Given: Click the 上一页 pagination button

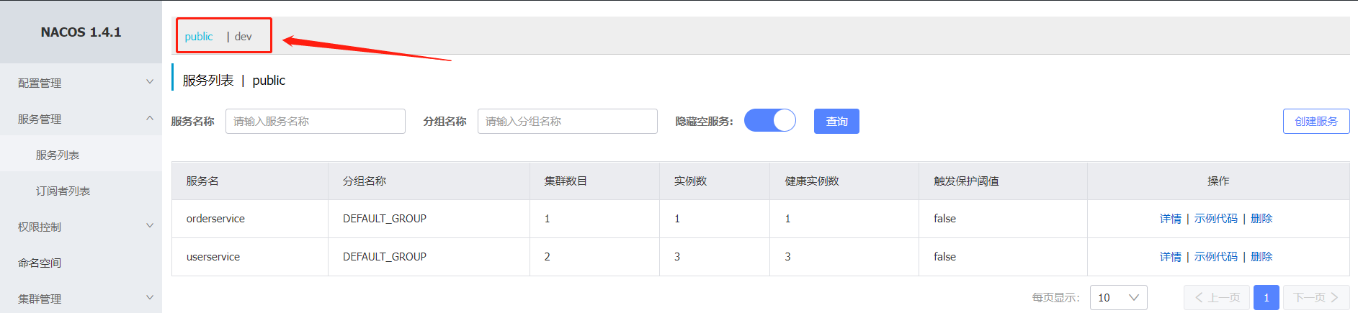Looking at the screenshot, I should click(x=1218, y=297).
